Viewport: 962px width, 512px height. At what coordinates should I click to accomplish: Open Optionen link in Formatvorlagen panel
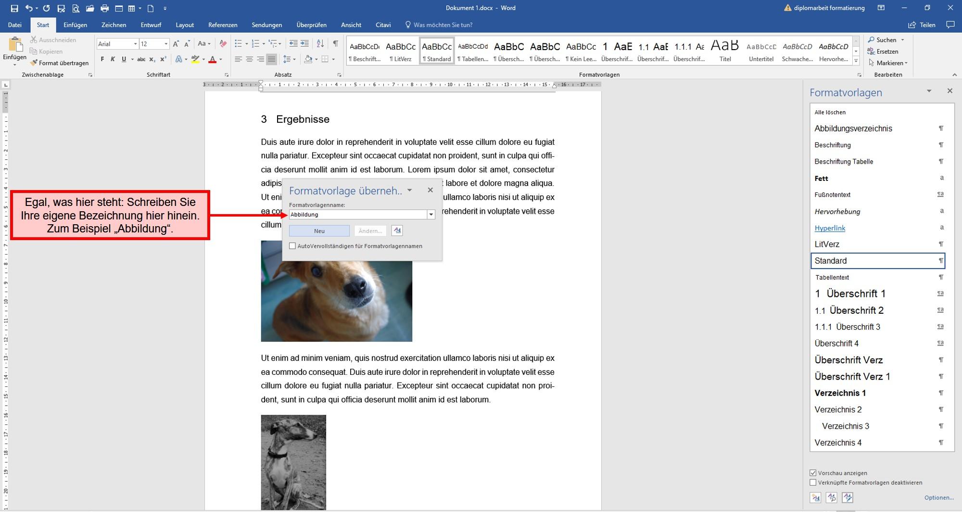click(x=939, y=497)
